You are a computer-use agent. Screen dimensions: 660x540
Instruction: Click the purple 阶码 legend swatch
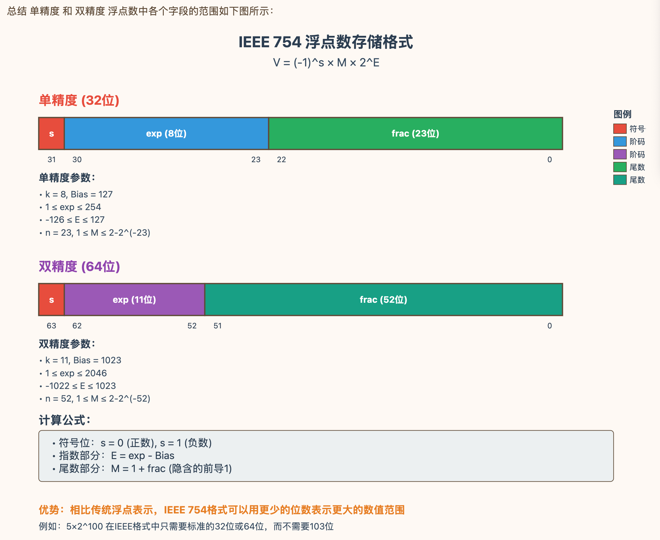tap(620, 154)
